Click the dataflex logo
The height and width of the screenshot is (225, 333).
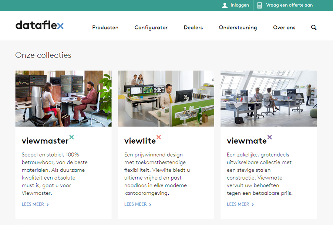coord(40,25)
